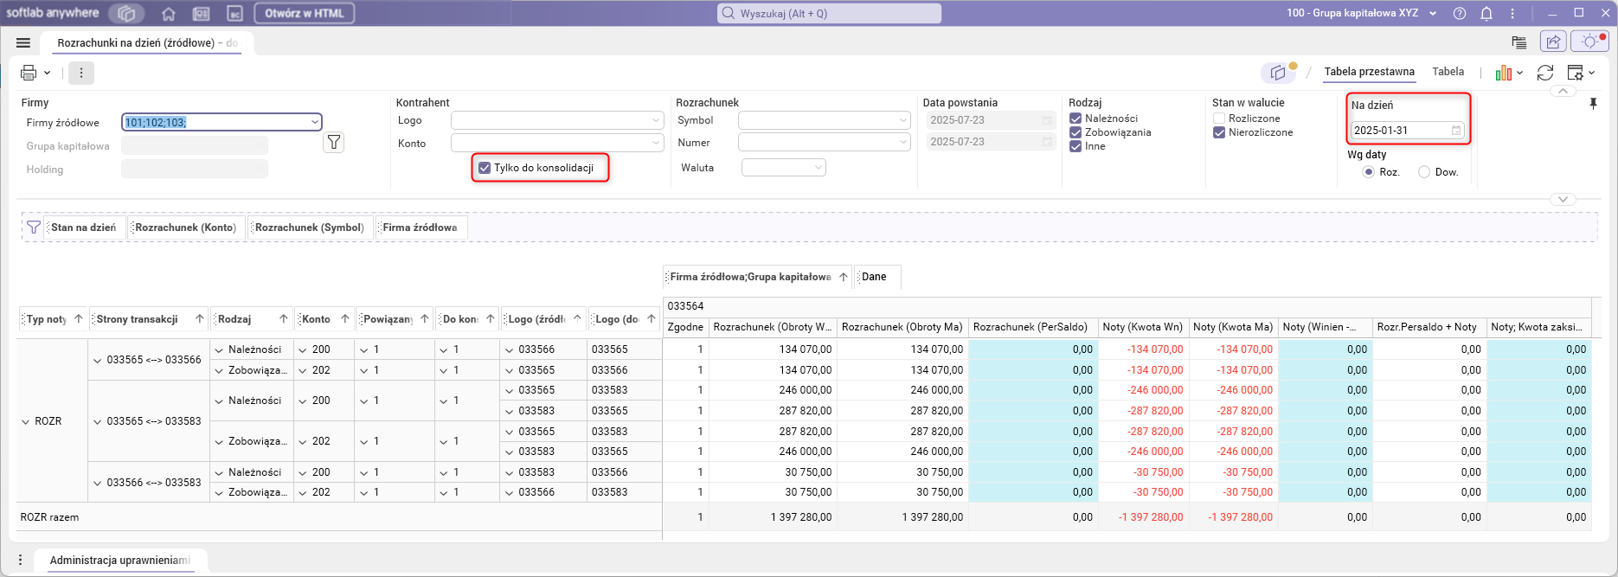Click the pin icon on filter panel
1618x577 pixels.
click(x=1593, y=104)
